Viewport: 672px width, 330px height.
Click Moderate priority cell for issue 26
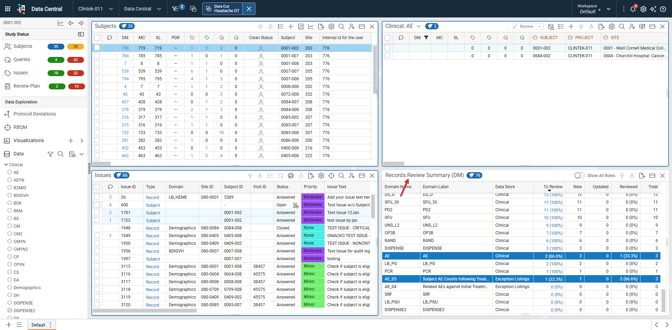[x=313, y=197]
